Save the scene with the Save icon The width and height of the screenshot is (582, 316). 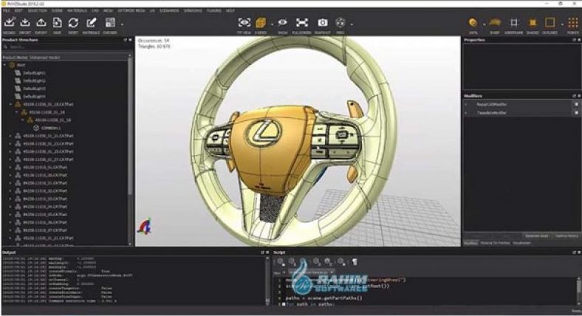point(57,23)
